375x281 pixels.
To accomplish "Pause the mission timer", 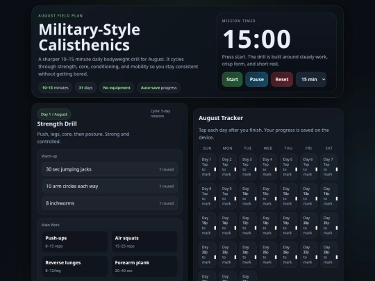I will point(257,79).
